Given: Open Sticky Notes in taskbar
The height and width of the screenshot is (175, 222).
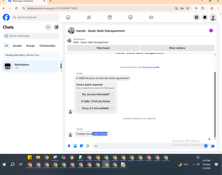Looking at the screenshot, I should click(x=30, y=157).
